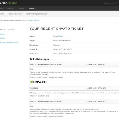This screenshot has width=119, height=119.
Task: Open the Services menu in top navigation
Action: pyautogui.click(x=10, y=9)
